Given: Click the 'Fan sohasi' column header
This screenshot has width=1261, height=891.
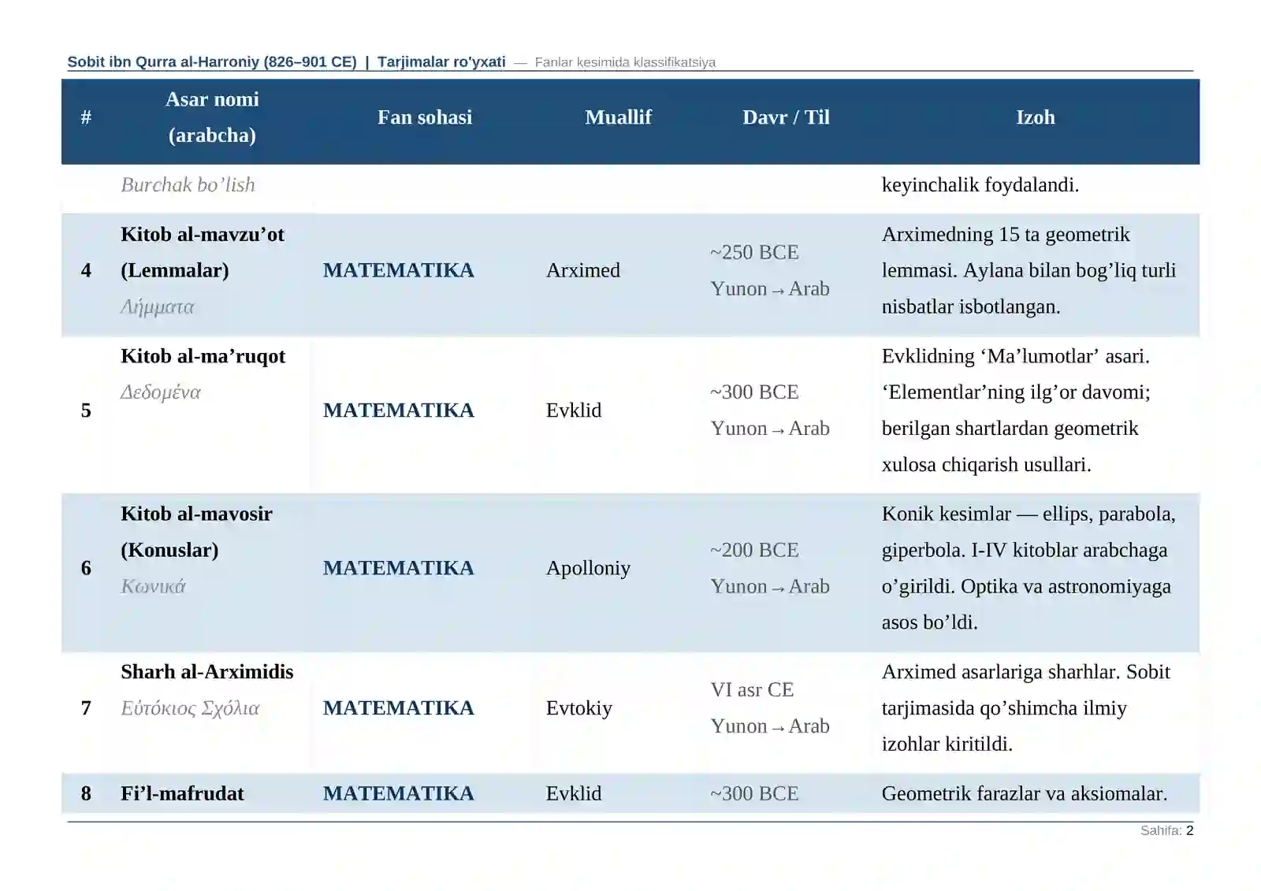Looking at the screenshot, I should click(x=425, y=117).
